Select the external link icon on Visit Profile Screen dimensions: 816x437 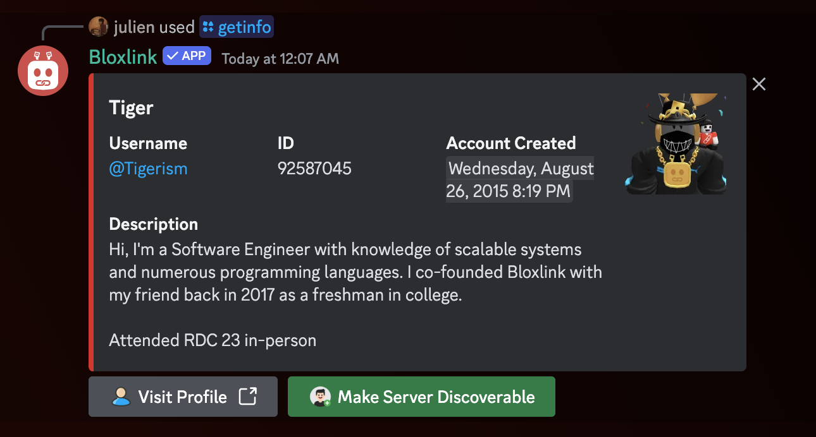(248, 397)
